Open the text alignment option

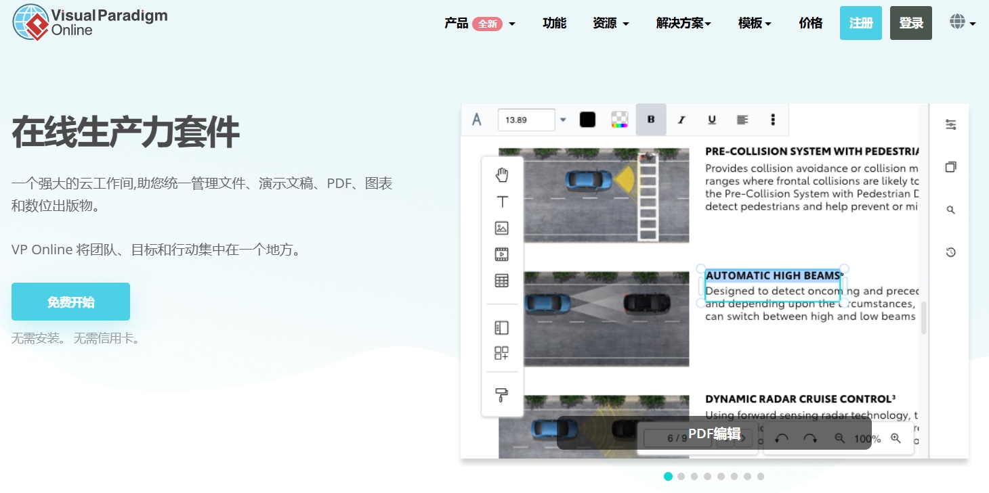point(742,120)
